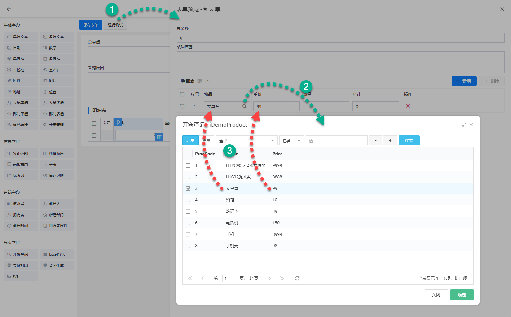Click the 值 search input field
This screenshot has width=511, height=317.
pyautogui.click(x=336, y=140)
